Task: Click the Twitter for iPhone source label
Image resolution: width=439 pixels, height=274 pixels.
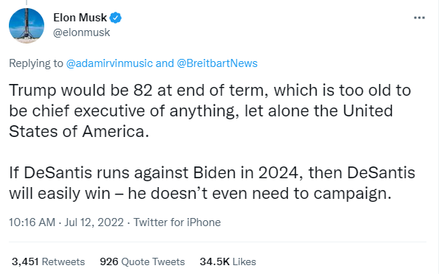Action: click(x=177, y=222)
